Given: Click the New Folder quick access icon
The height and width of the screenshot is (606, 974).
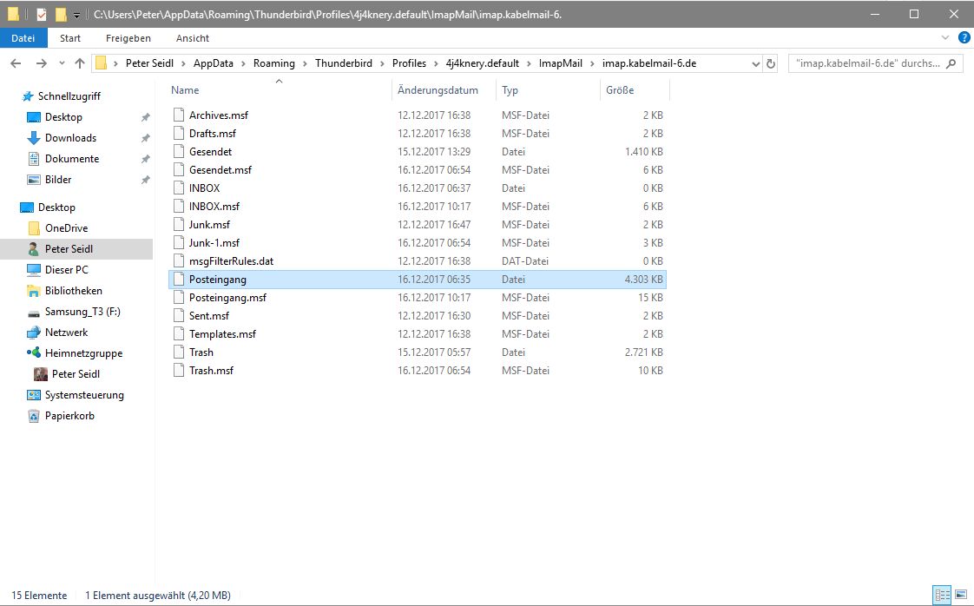Looking at the screenshot, I should point(60,14).
